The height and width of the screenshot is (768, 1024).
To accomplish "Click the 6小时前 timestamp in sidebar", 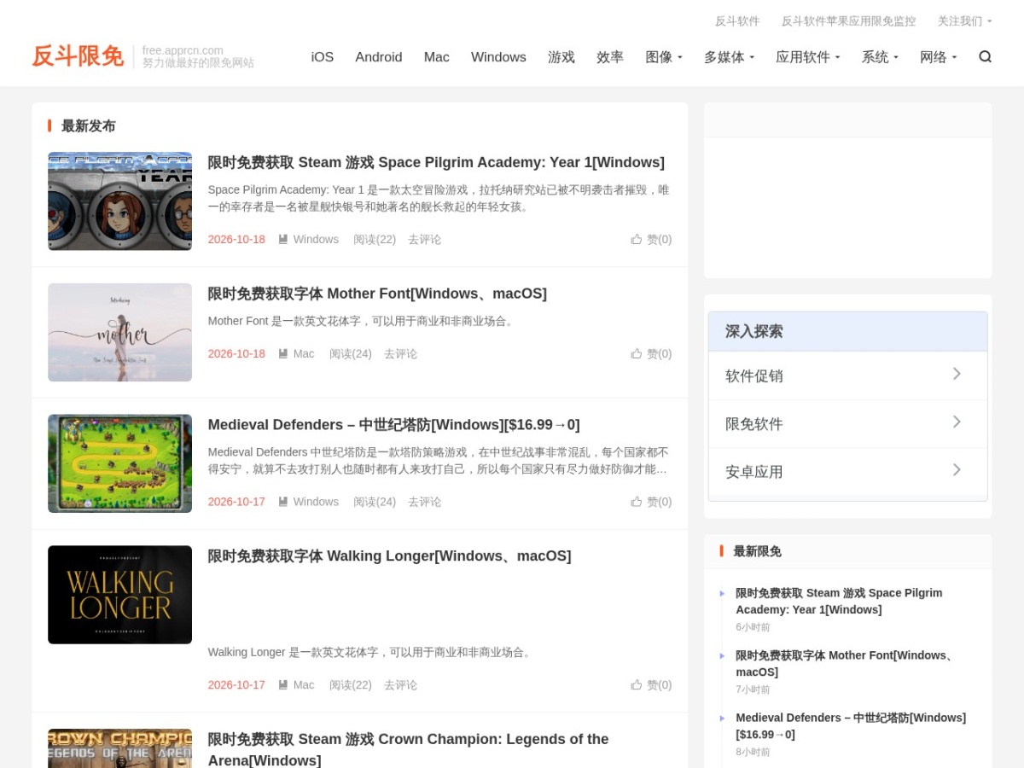I will [x=753, y=627].
